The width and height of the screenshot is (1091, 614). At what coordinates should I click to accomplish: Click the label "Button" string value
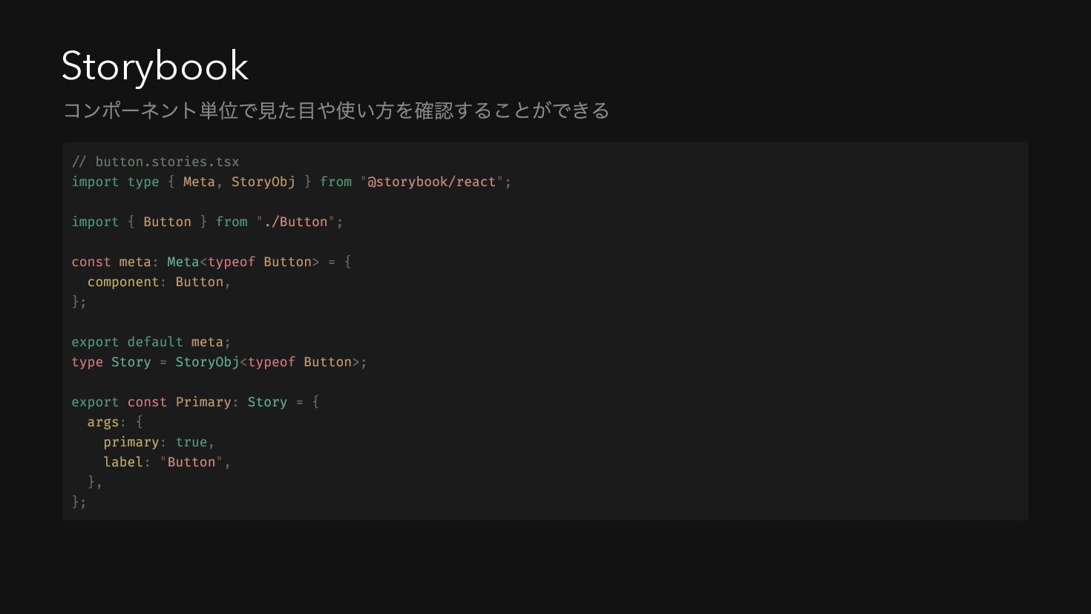(191, 462)
